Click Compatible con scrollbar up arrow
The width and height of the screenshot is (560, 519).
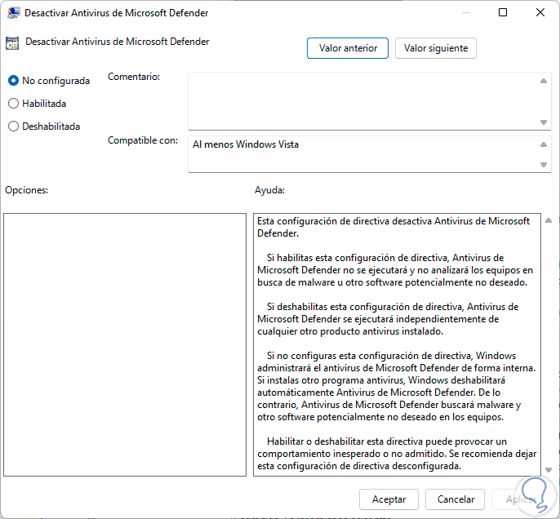[544, 144]
